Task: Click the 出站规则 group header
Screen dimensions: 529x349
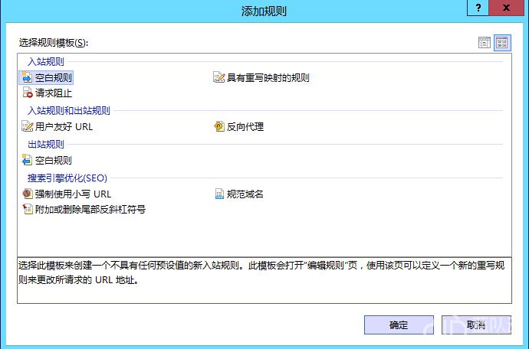Action: [46, 145]
